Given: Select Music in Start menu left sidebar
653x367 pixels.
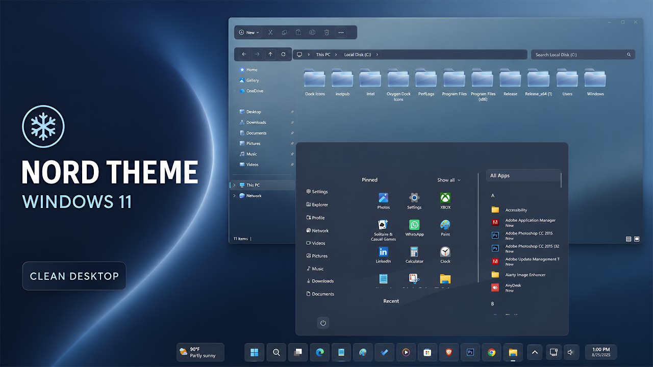Looking at the screenshot, I should coord(315,269).
